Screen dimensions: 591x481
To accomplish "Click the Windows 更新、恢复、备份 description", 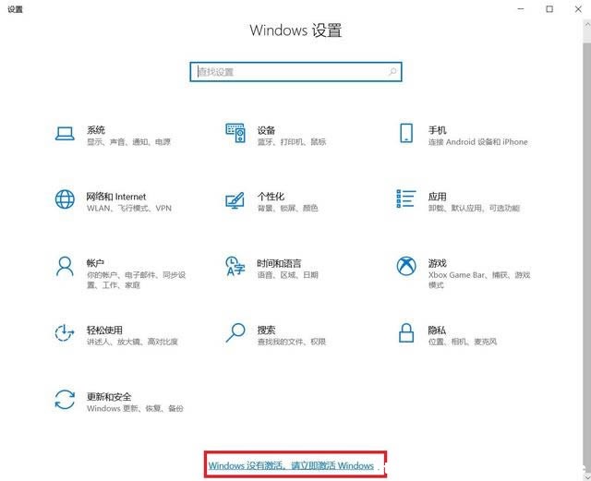I will click(135, 408).
